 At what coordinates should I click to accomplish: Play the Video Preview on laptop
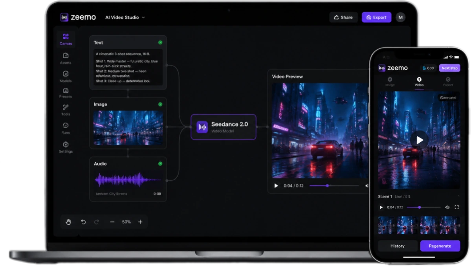click(x=276, y=186)
